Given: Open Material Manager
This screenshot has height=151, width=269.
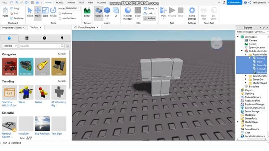Looking at the screenshot, I should coord(128,13).
